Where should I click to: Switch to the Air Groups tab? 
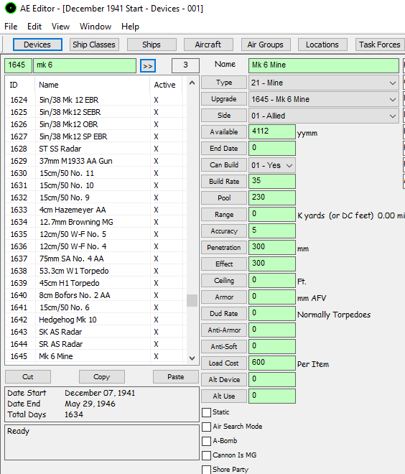click(266, 45)
